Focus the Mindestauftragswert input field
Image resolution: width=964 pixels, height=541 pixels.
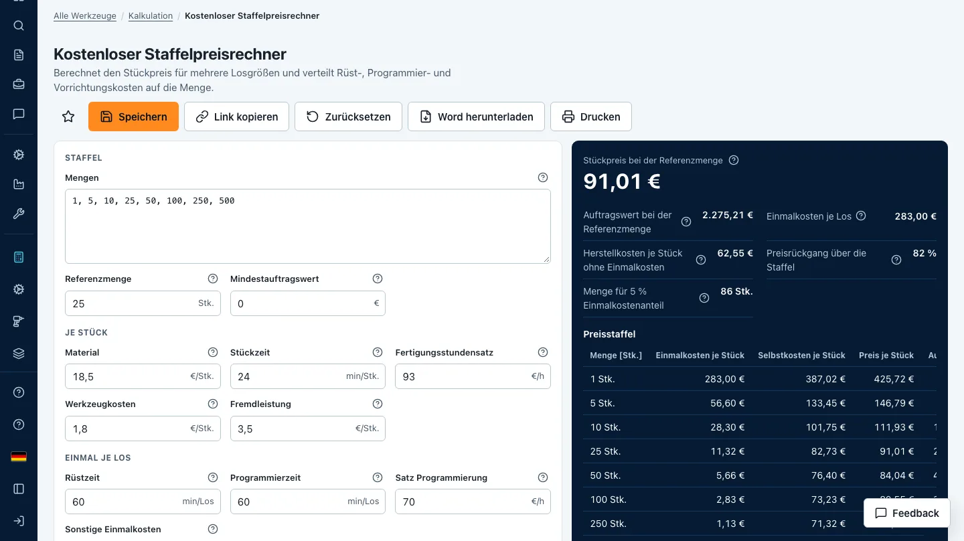coord(308,303)
